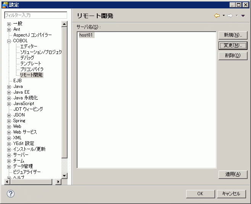Click tree vertical scrollbar down arrow
251x204 pixels.
pyautogui.click(x=64, y=176)
